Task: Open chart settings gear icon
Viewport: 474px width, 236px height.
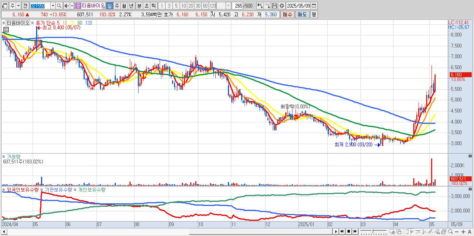Action: pyautogui.click(x=281, y=6)
